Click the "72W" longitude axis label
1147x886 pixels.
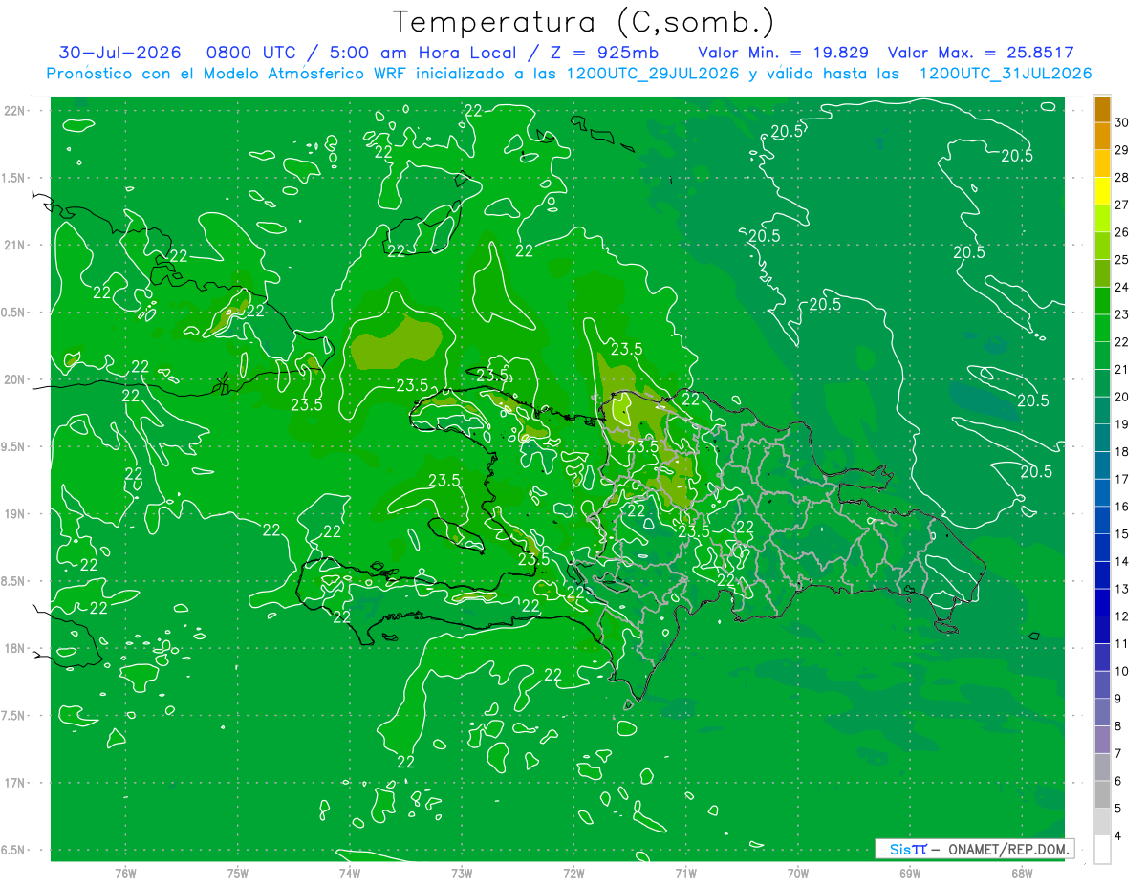pos(573,874)
